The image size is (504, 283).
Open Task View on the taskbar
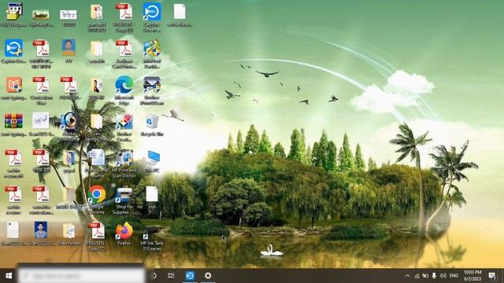tap(171, 276)
